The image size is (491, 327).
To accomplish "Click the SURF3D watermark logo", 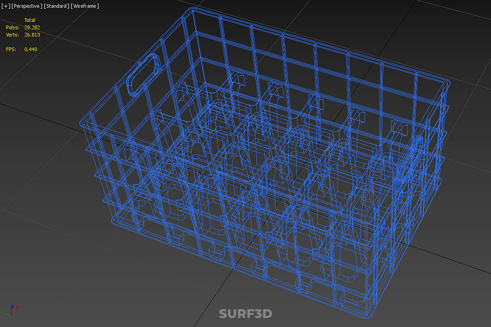I will pos(245,314).
